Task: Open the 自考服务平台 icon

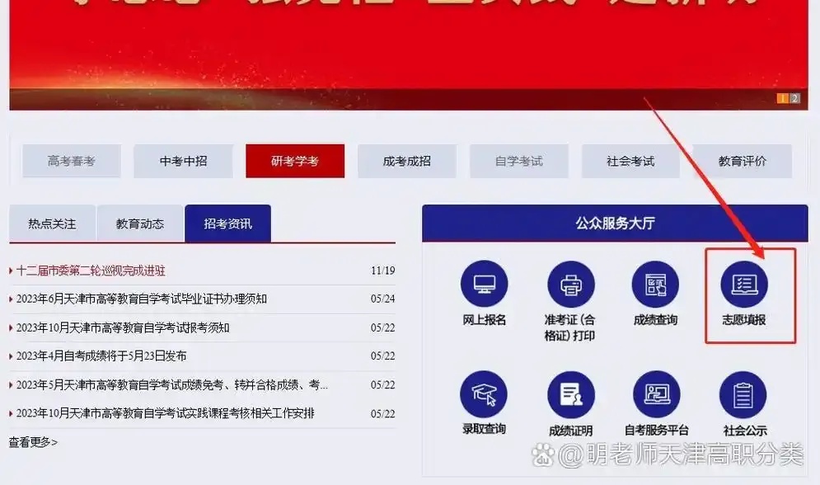Action: pos(656,394)
